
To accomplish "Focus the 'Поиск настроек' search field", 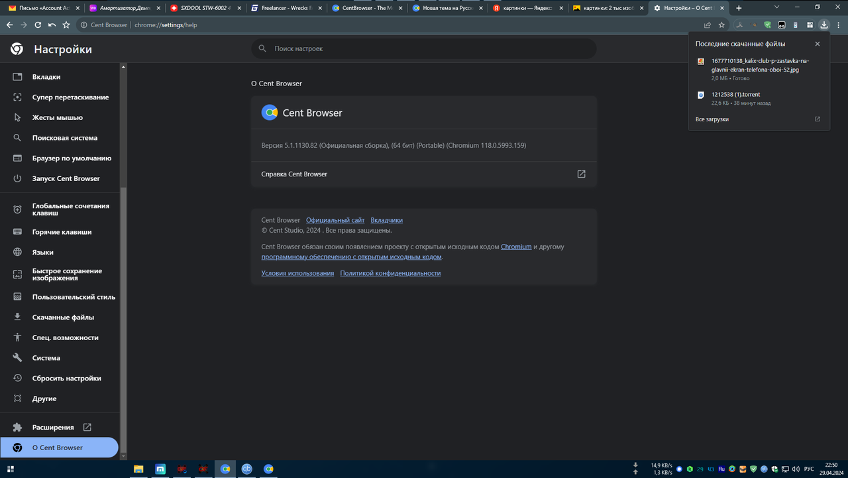I will [424, 48].
